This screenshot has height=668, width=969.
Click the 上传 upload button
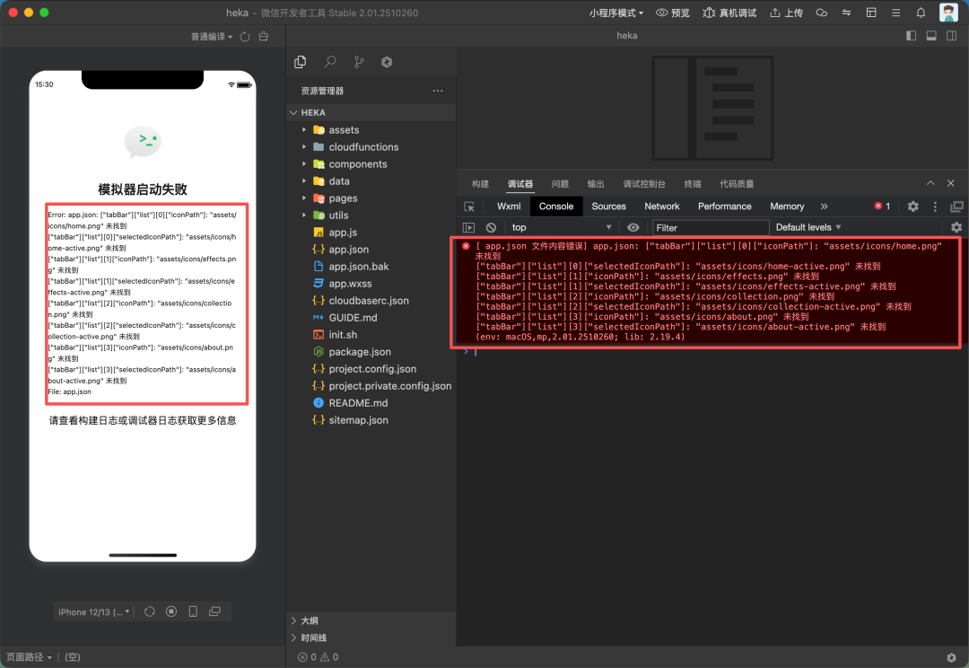coord(785,13)
